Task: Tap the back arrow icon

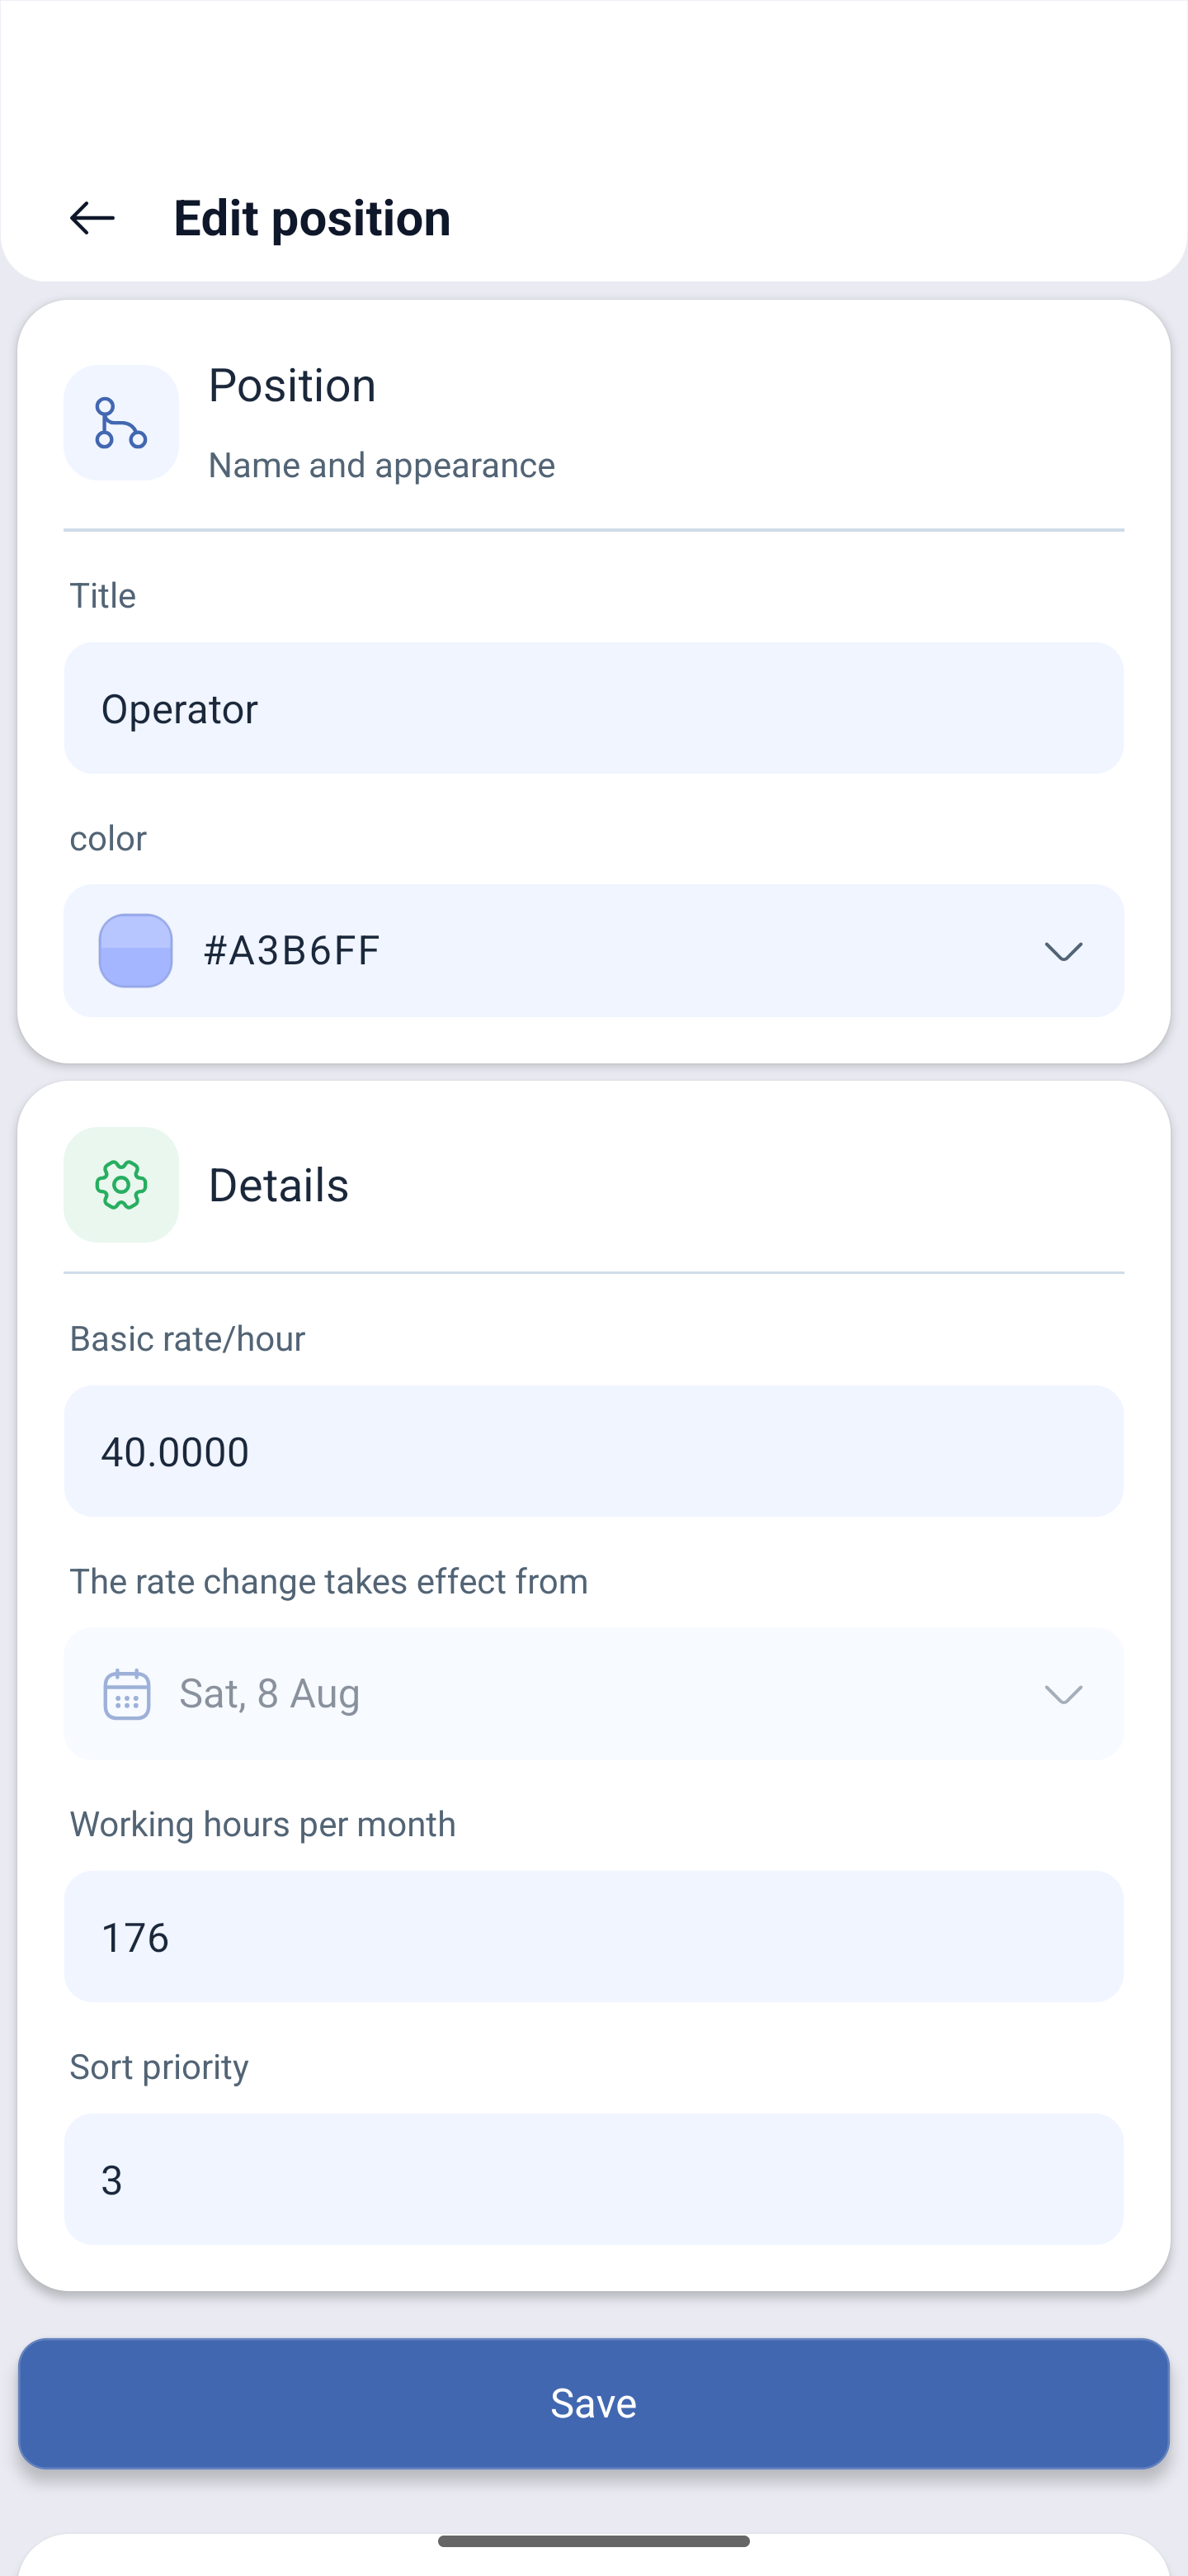Action: point(92,218)
